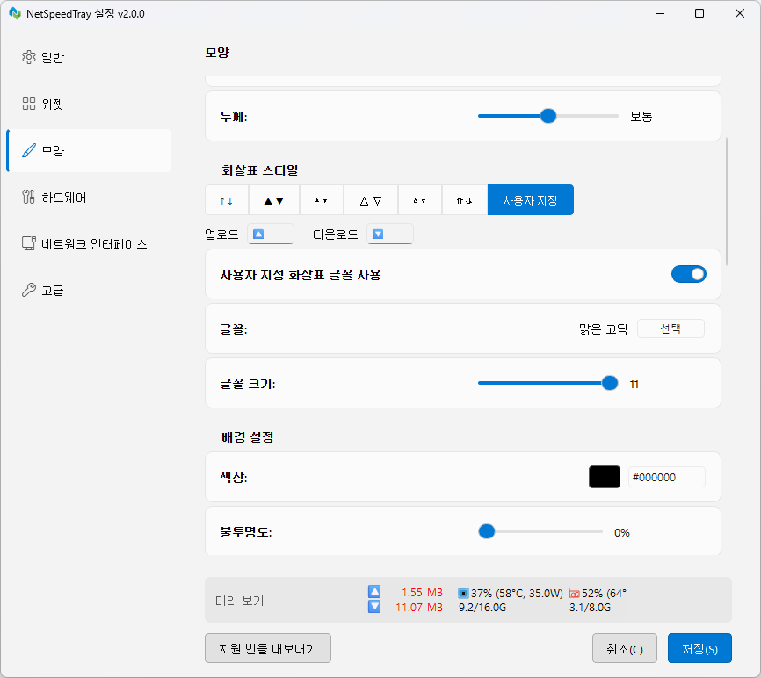The width and height of the screenshot is (761, 678).
Task: Maximize the NetSpeedTray settings window
Action: click(x=699, y=13)
